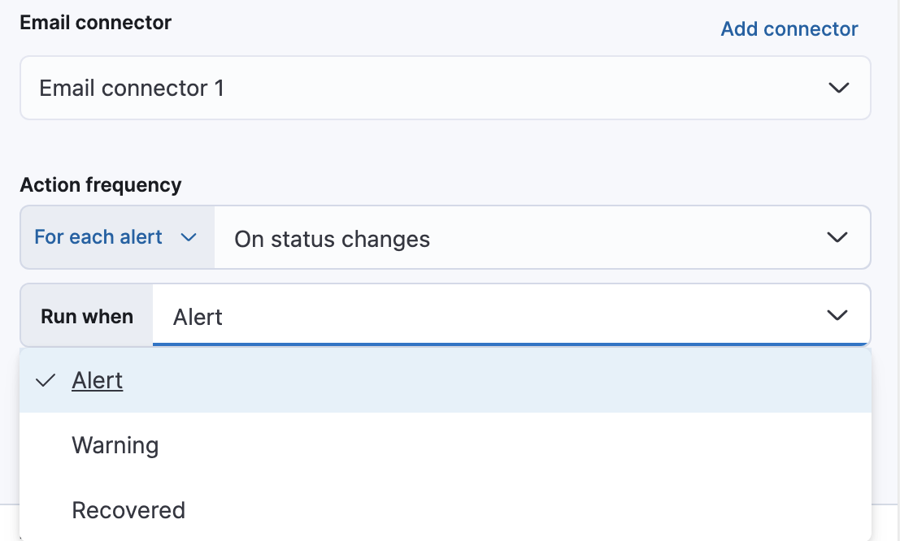This screenshot has width=900, height=541.
Task: Click the downward chevron next to For each alert
Action: click(189, 237)
